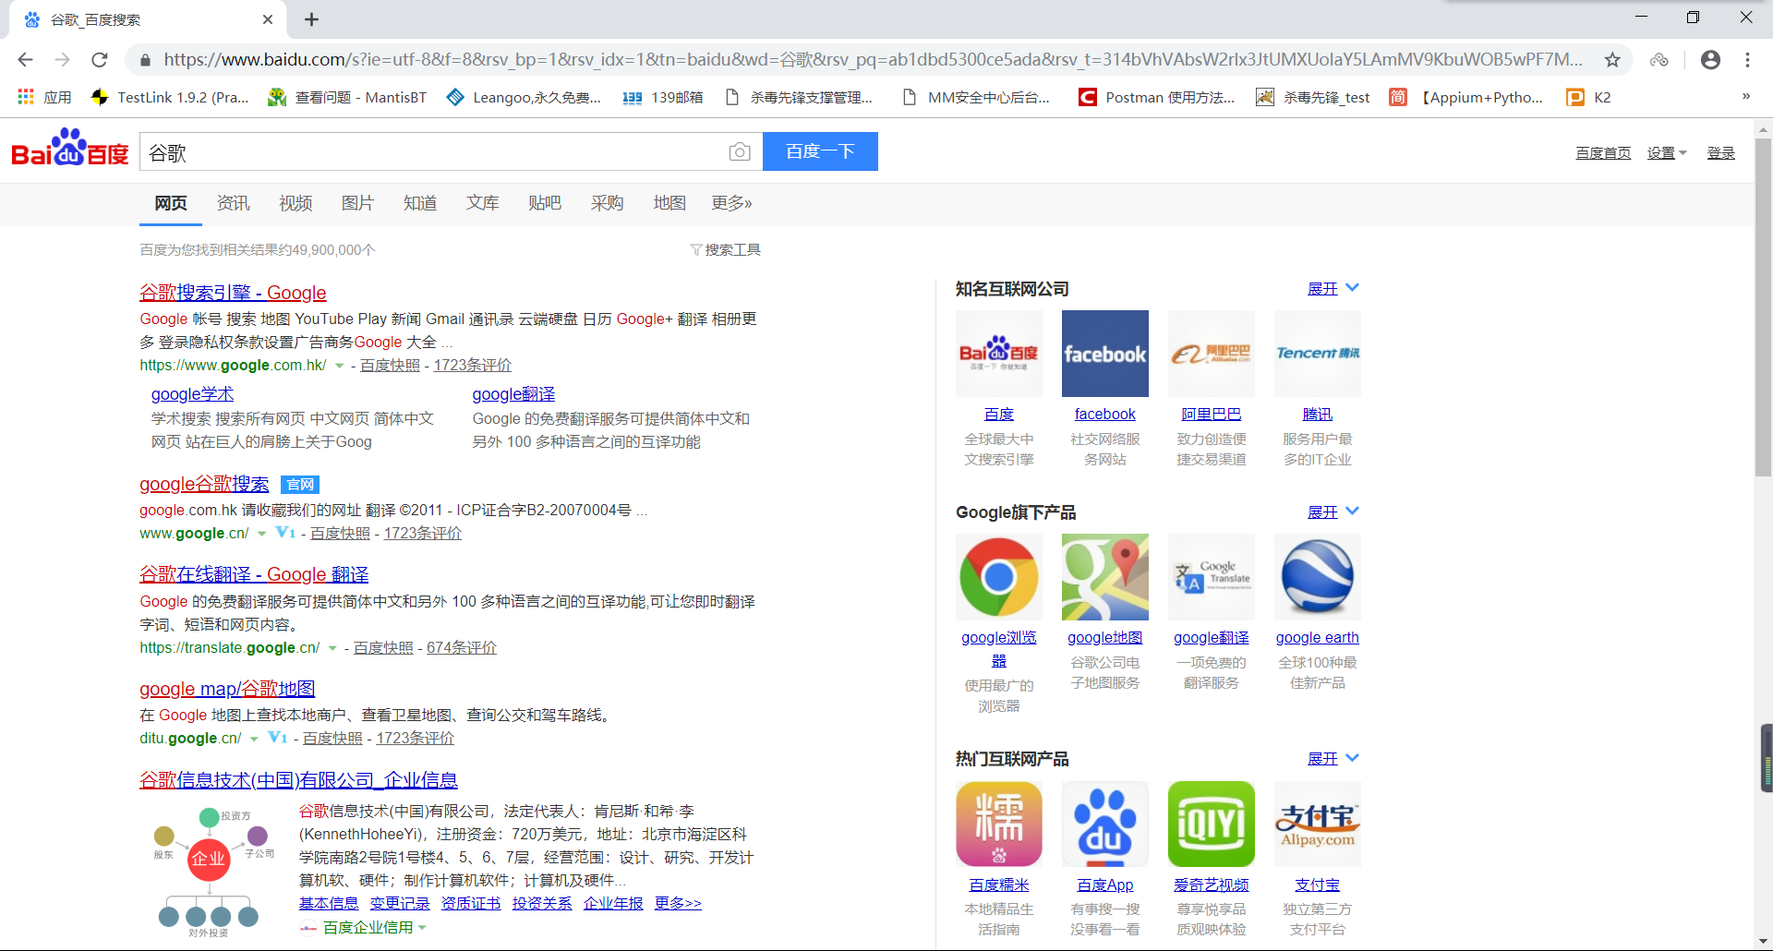
Task: Open camera image search icon
Action: tap(740, 152)
